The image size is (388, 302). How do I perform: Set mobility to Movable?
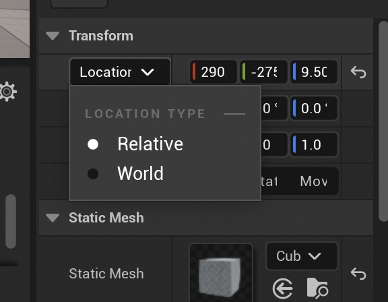[314, 181]
